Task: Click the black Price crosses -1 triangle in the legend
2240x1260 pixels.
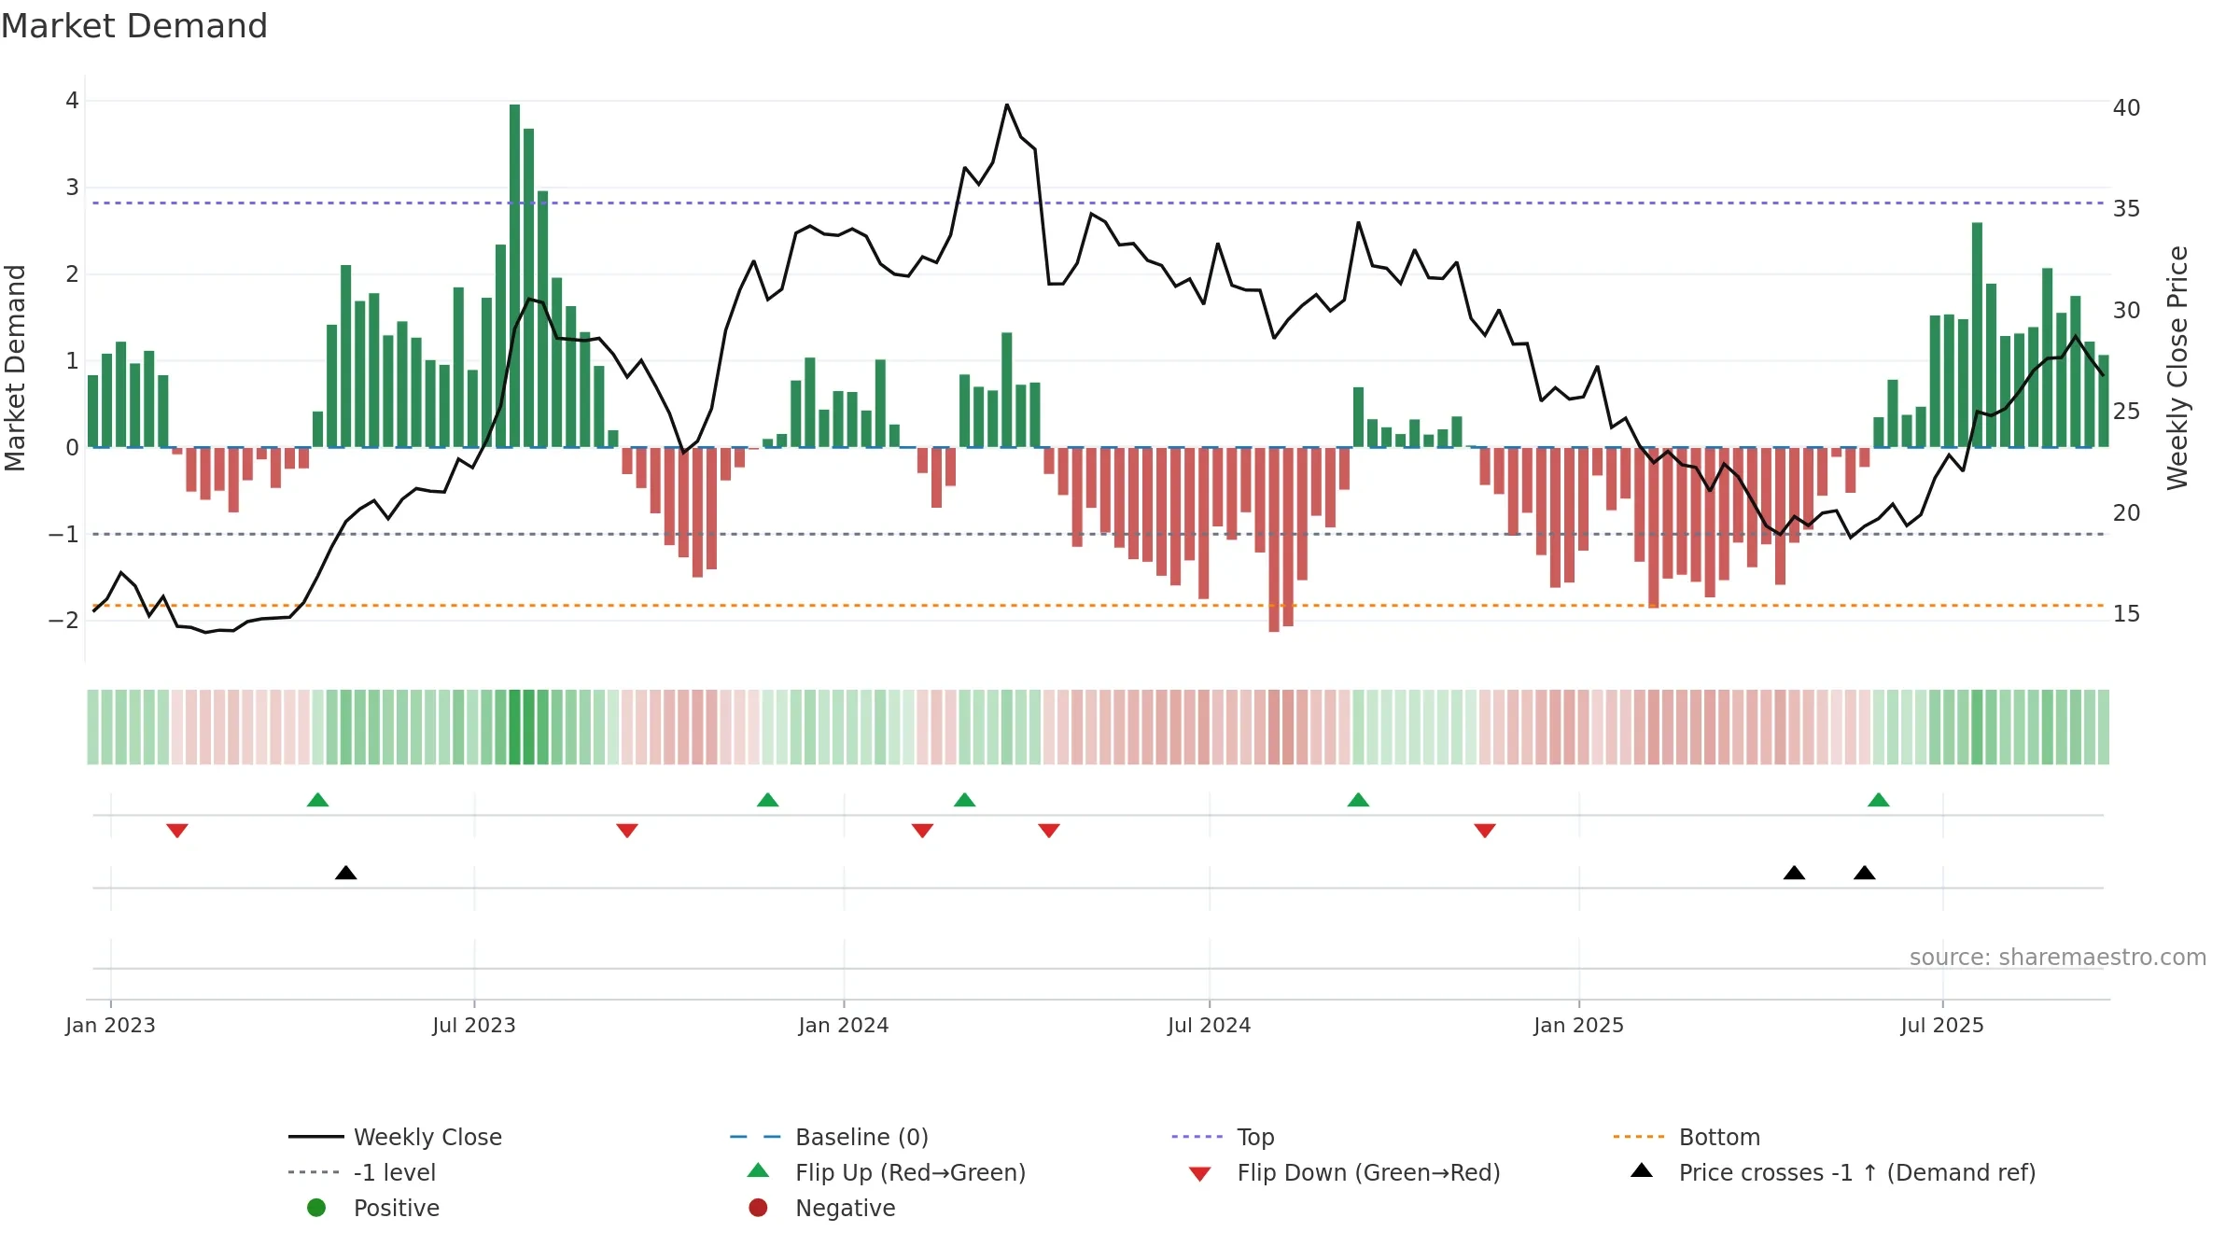Action: point(1642,1170)
